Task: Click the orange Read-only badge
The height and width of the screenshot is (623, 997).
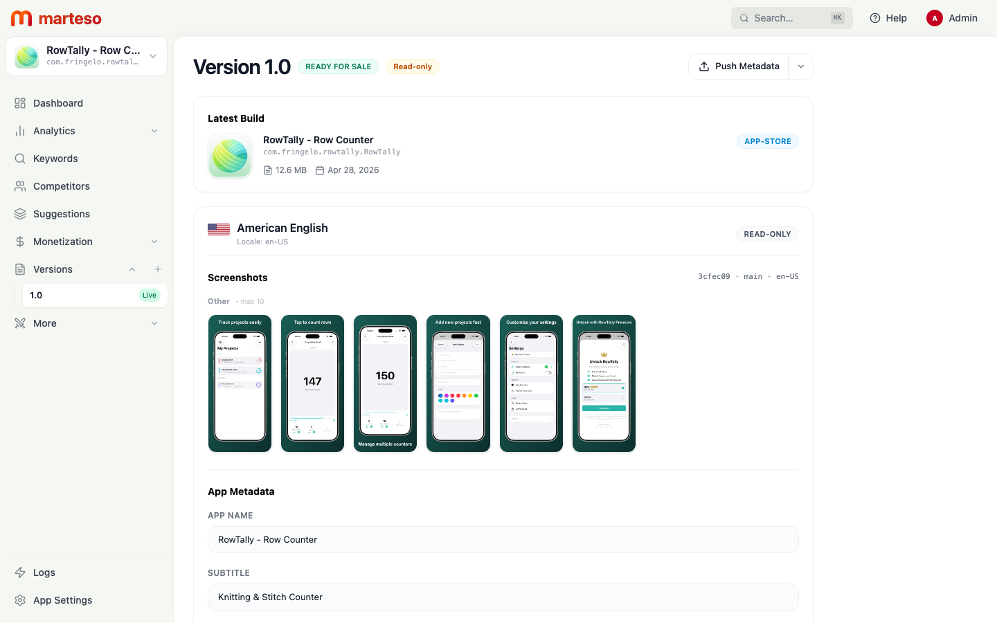Action: 413,66
